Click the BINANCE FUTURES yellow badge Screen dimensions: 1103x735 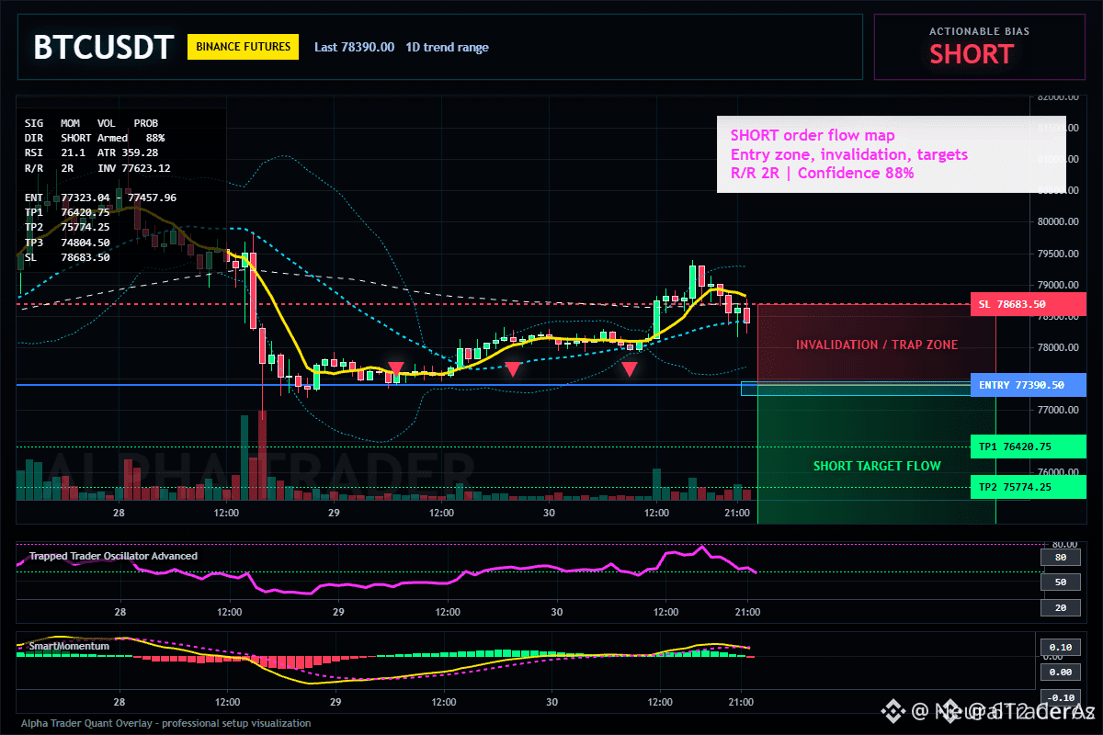[x=243, y=47]
